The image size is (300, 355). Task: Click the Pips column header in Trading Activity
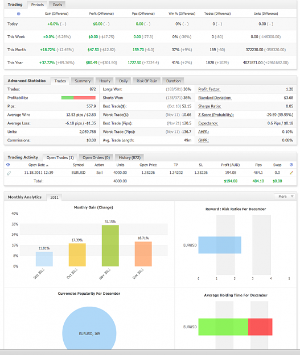tap(258, 165)
